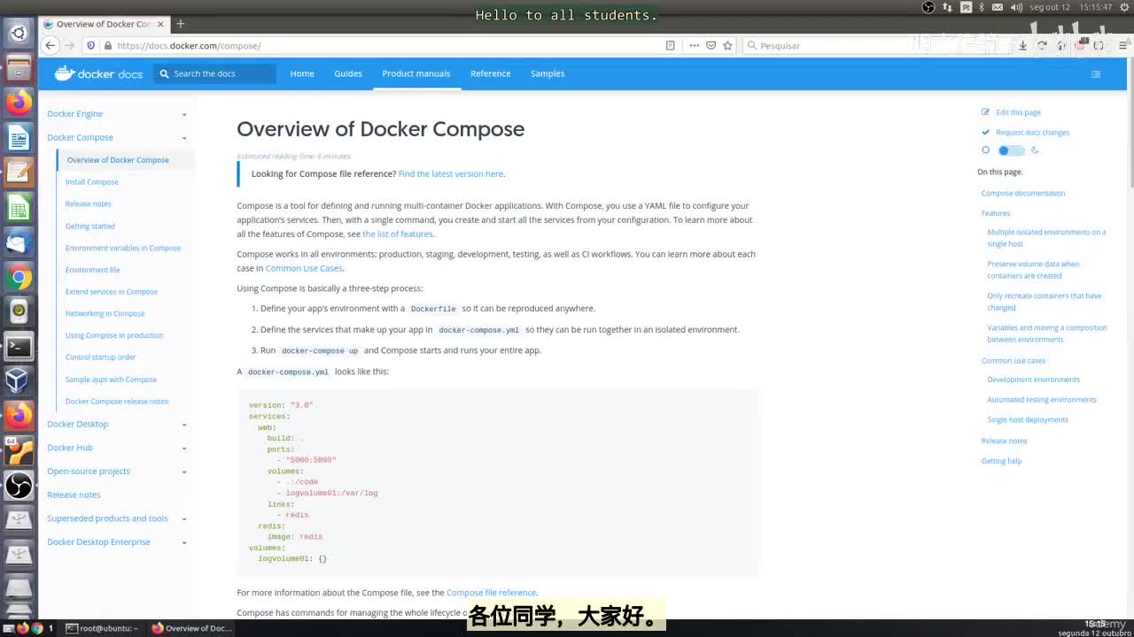Follow the list of features link

398,234
